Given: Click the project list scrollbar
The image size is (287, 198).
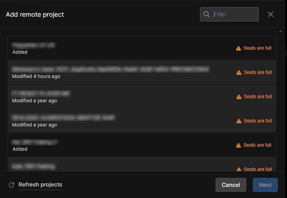Looking at the screenshot, I should (x=280, y=31).
